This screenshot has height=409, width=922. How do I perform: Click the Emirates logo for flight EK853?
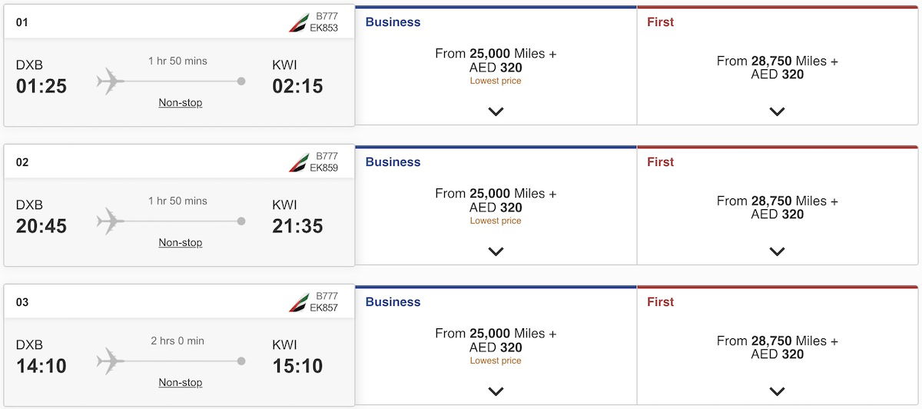298,23
